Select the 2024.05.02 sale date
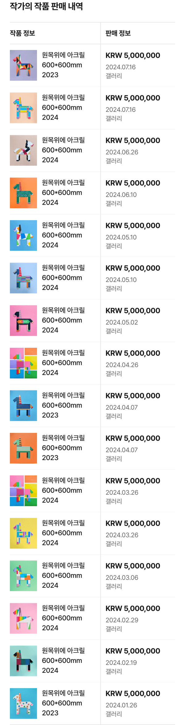185x725 pixels. (122, 322)
